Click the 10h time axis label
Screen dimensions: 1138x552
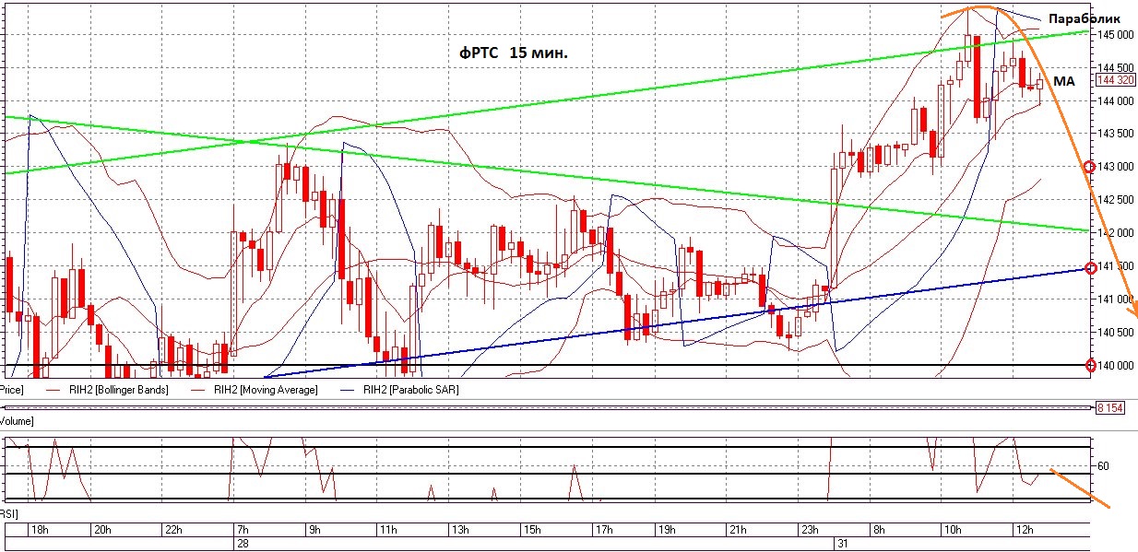pos(952,530)
